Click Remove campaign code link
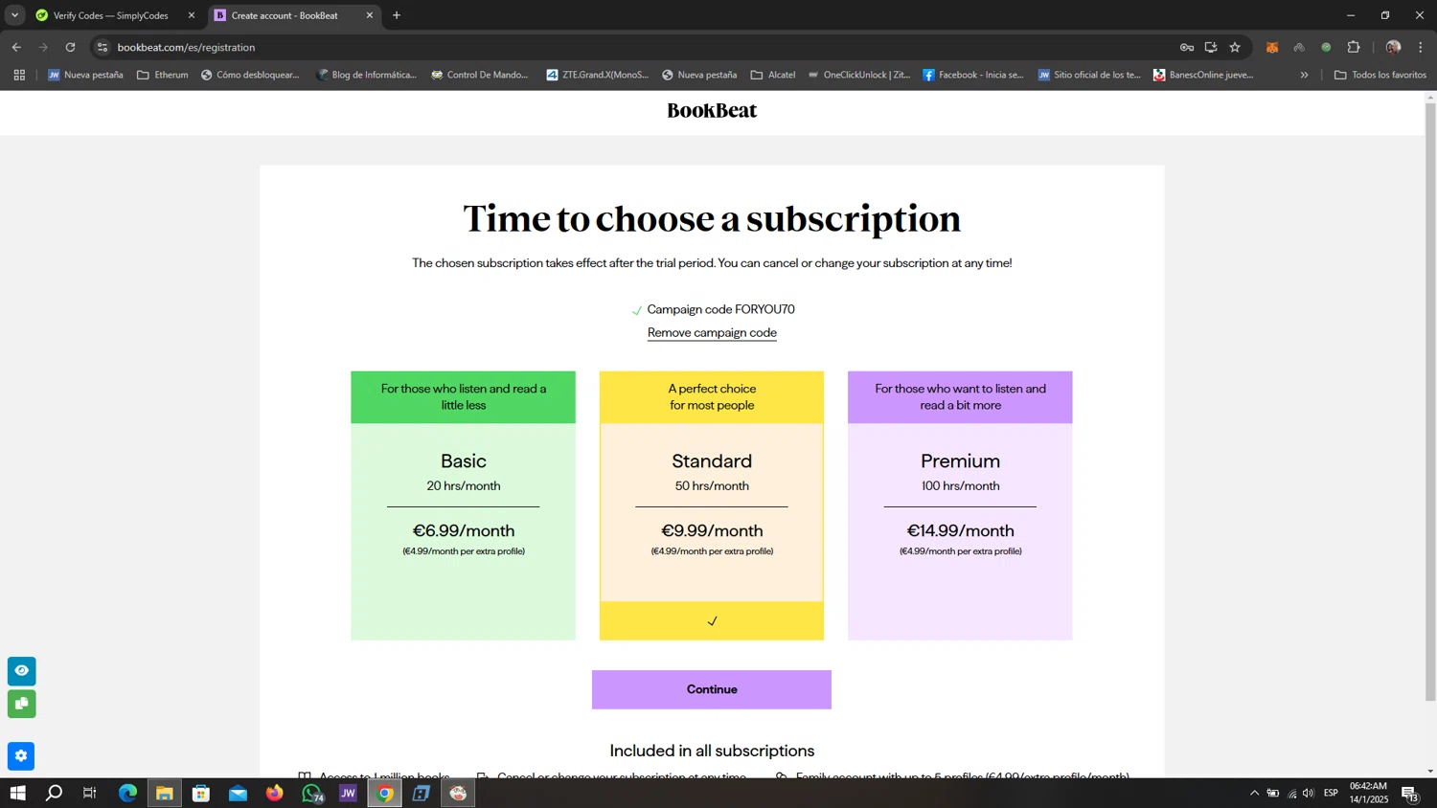Image resolution: width=1437 pixels, height=808 pixels. (x=712, y=333)
